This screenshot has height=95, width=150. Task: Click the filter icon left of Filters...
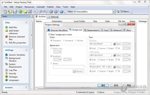(118, 12)
